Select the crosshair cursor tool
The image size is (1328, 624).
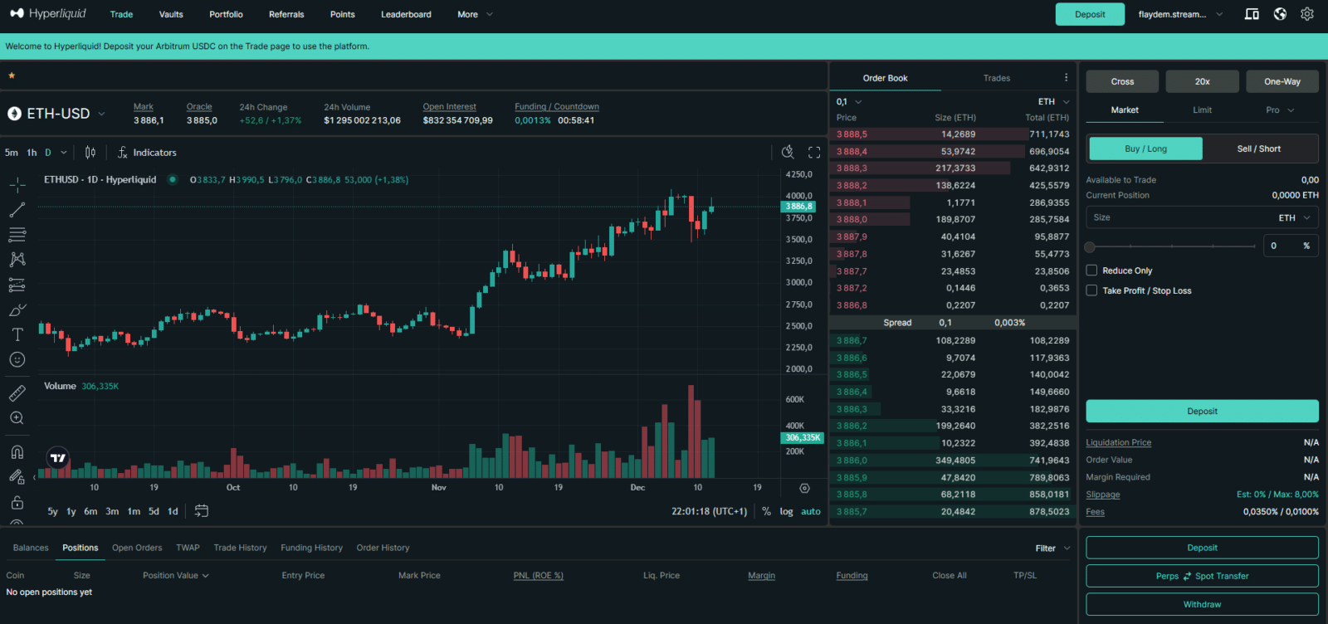[17, 184]
